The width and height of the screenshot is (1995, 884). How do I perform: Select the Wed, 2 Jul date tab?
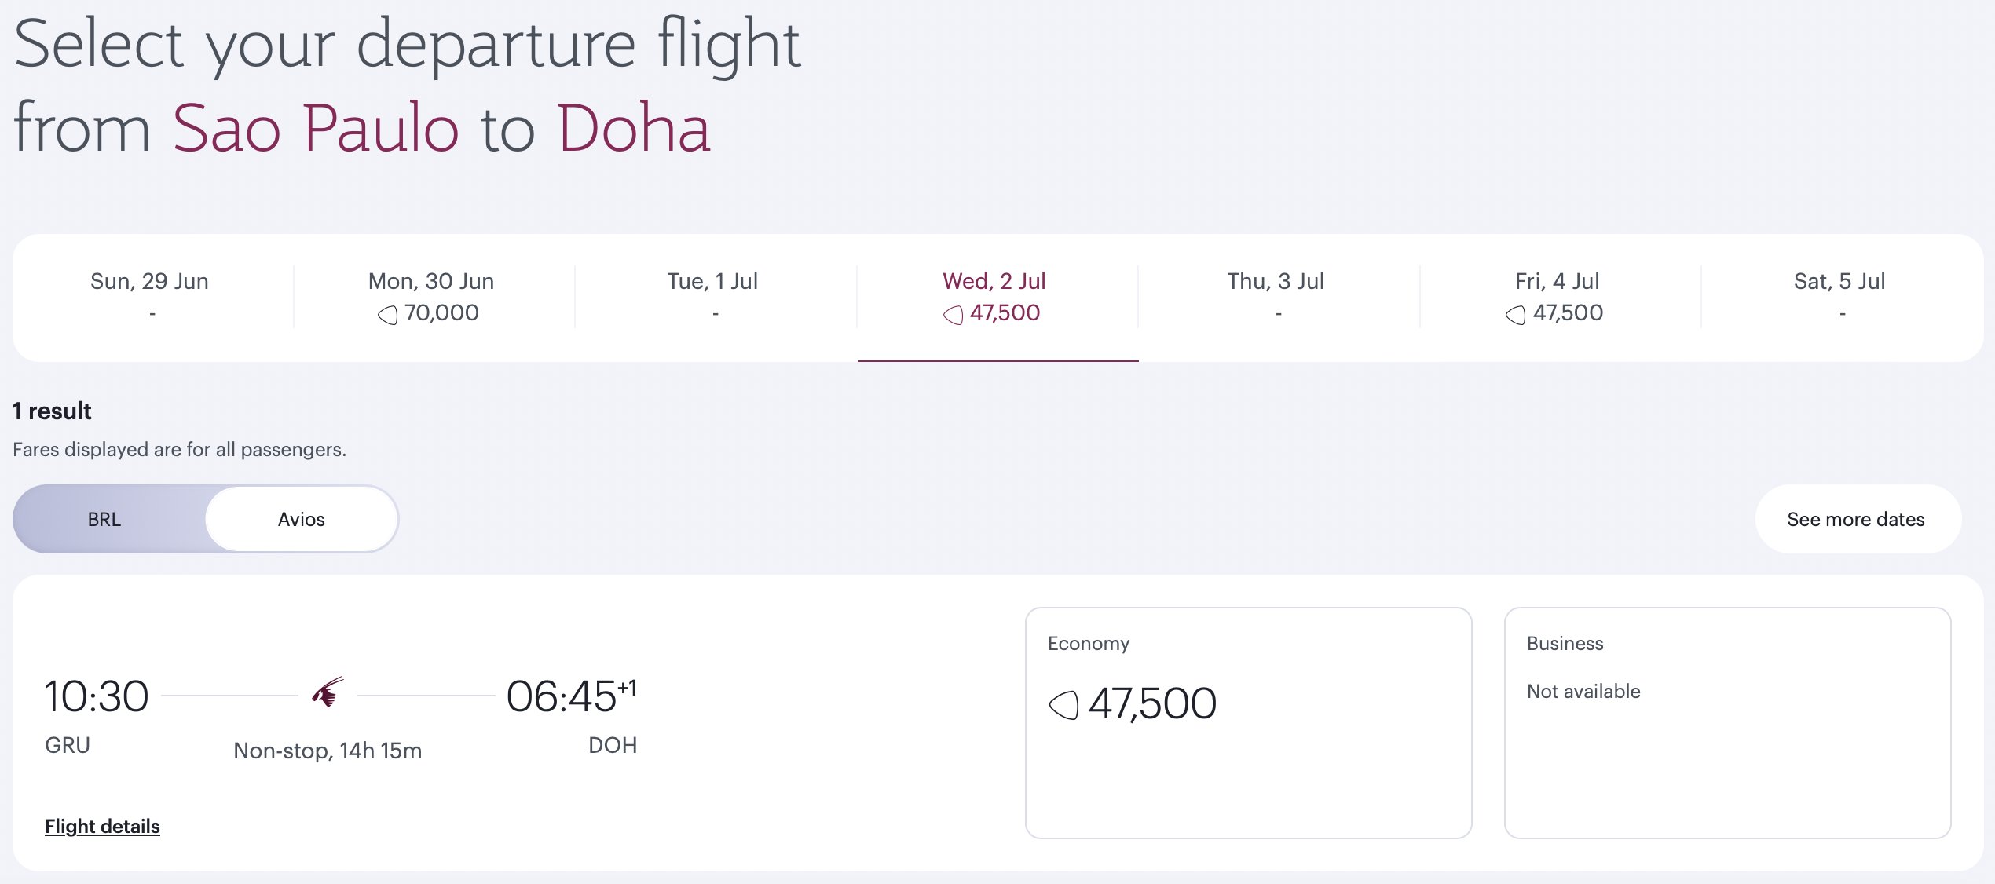[998, 298]
